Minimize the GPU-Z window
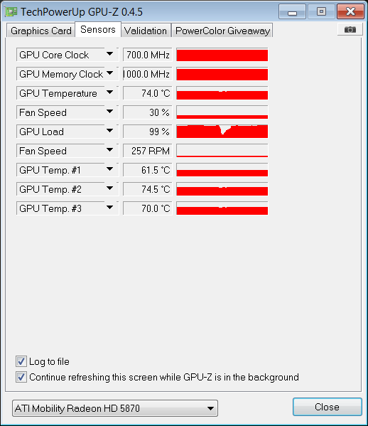Viewport: 368px width, 426px height. point(292,11)
